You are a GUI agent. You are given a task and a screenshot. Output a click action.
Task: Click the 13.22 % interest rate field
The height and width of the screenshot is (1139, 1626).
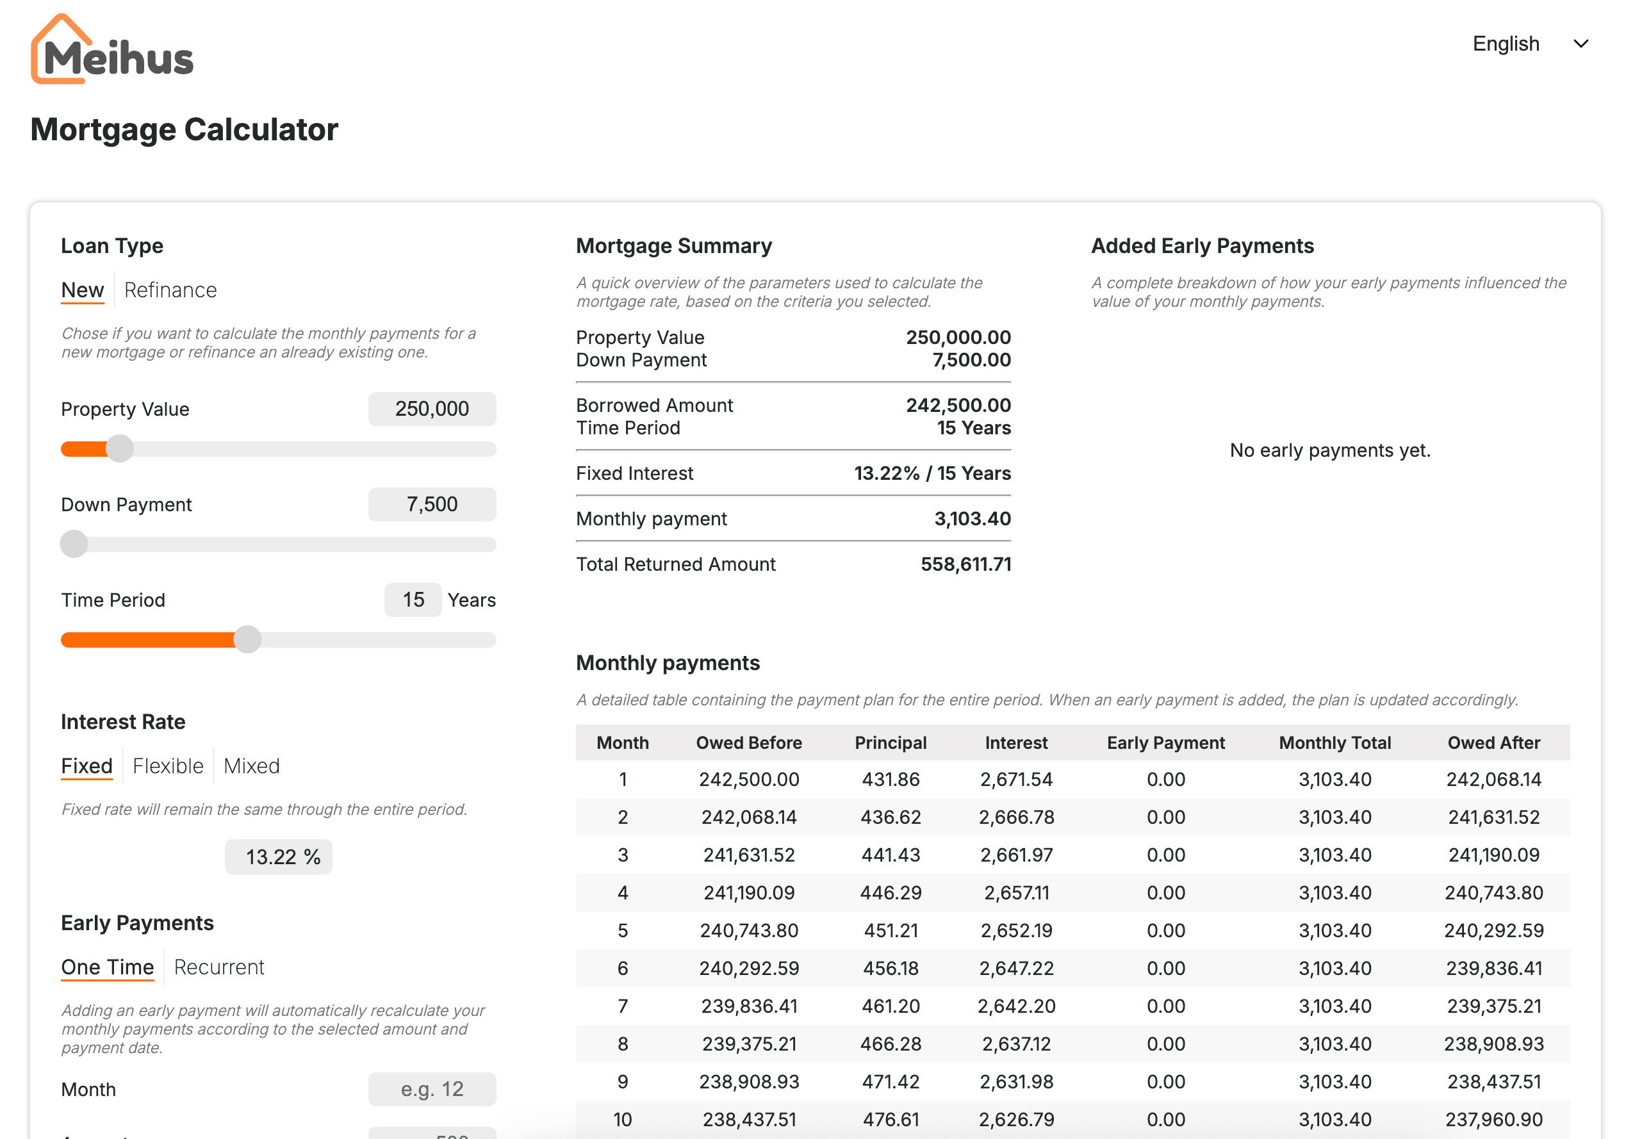[x=278, y=857]
